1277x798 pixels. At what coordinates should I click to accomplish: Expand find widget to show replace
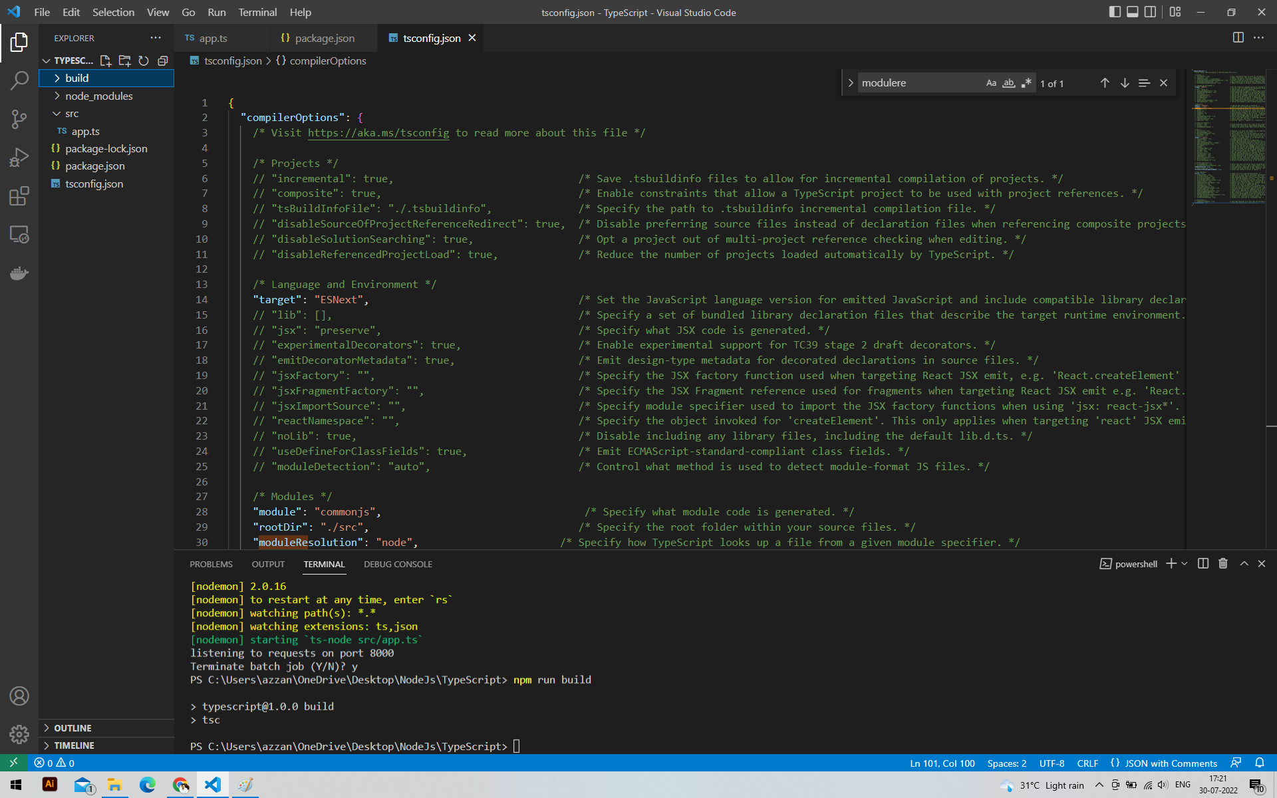[x=851, y=83]
